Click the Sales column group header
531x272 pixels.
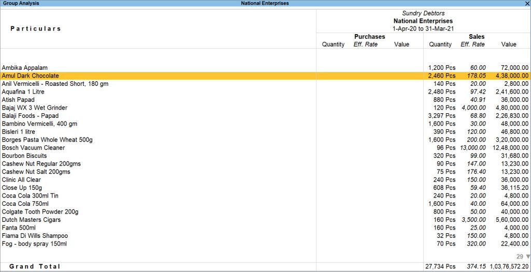[x=477, y=37]
